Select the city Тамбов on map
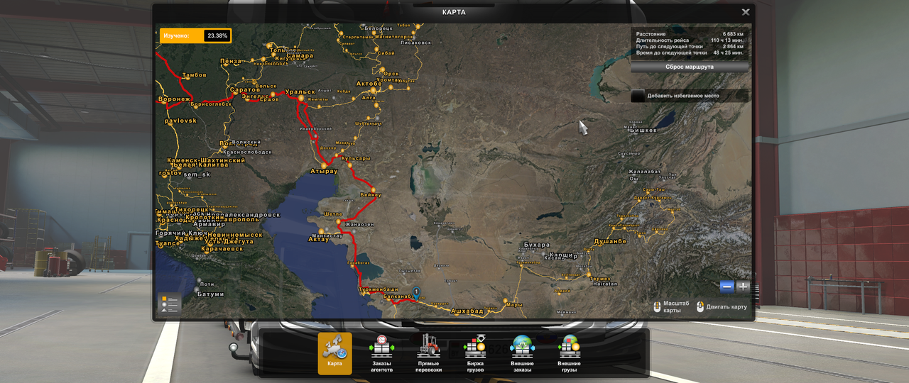 [194, 75]
